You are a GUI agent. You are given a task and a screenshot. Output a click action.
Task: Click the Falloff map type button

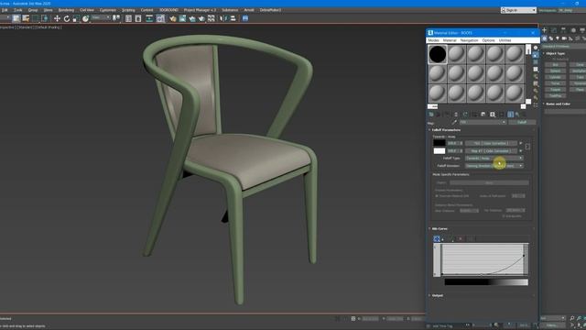[x=522, y=122]
